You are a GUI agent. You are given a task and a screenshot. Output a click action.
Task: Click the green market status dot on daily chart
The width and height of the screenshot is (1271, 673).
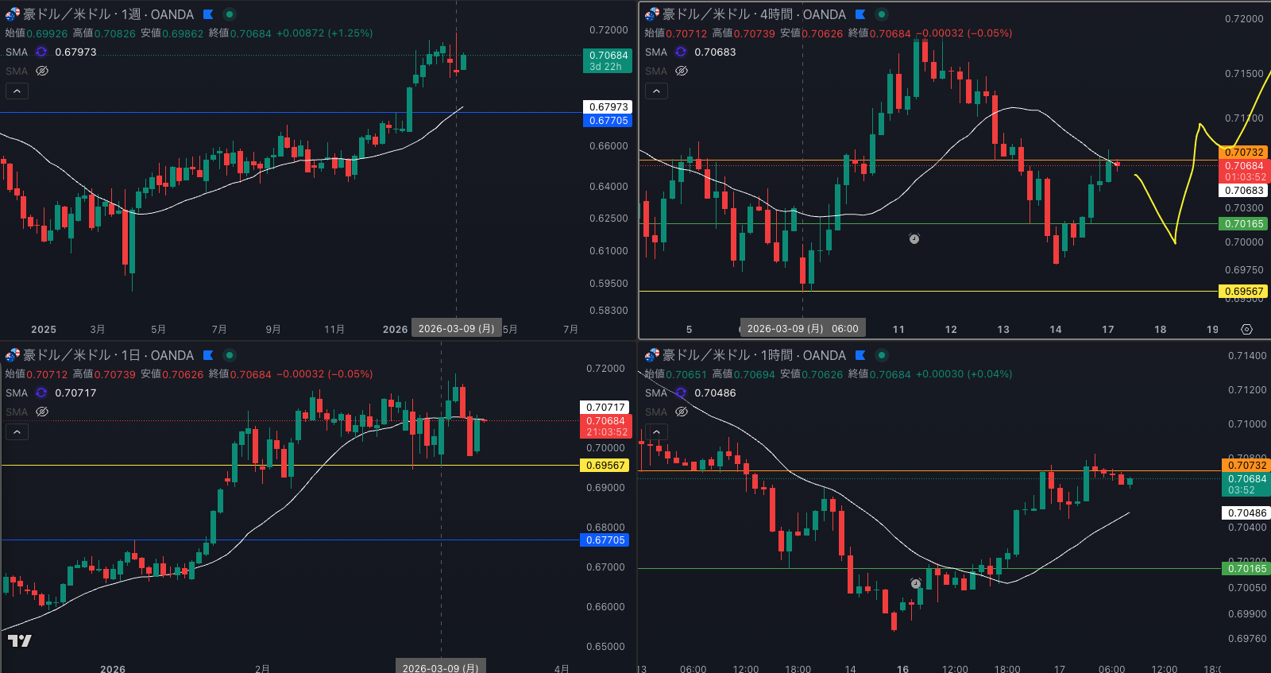click(230, 355)
